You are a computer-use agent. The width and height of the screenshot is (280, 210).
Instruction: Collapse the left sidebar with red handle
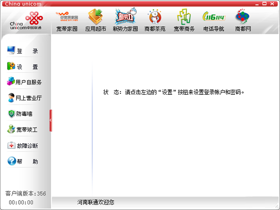[x=50, y=120]
